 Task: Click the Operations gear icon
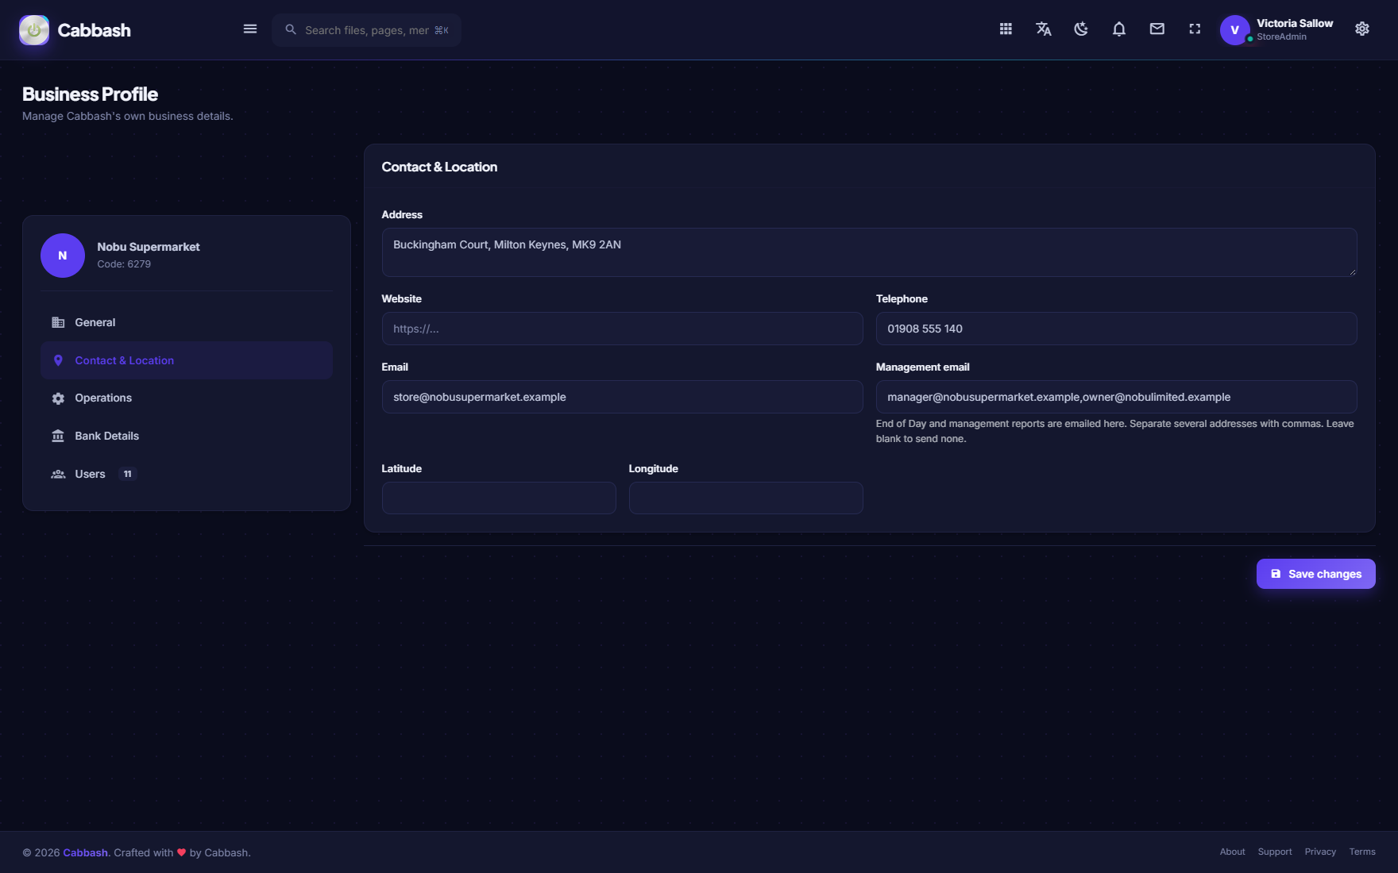pyautogui.click(x=58, y=398)
